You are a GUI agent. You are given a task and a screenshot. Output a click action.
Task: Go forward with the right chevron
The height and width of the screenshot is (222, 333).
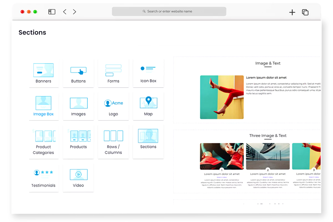[x=74, y=12]
